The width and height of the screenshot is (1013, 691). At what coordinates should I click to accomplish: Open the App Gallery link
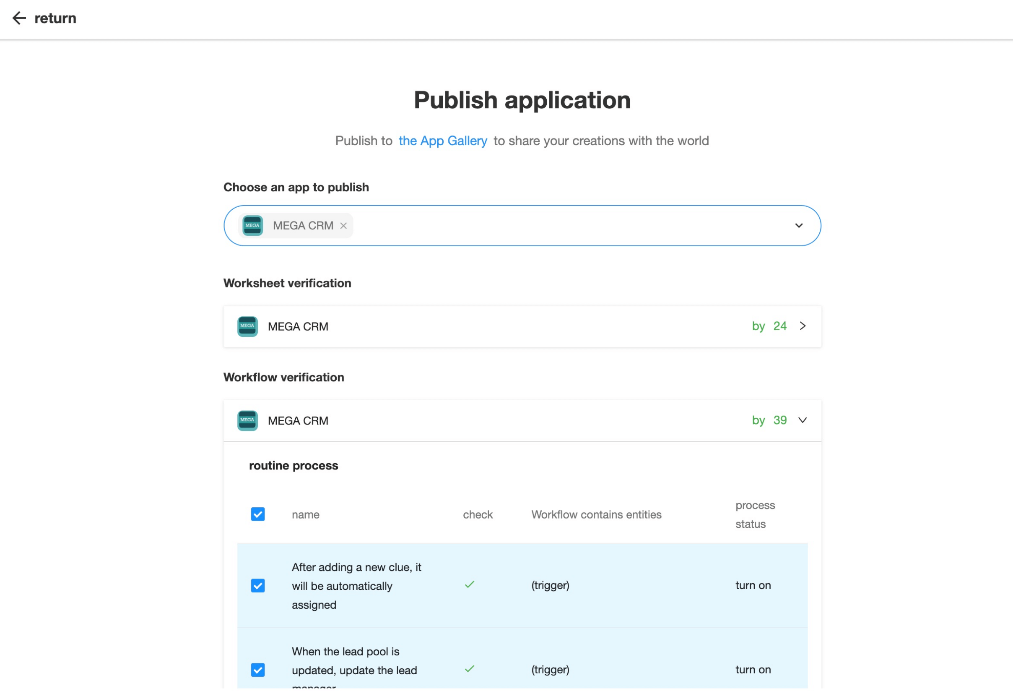pyautogui.click(x=442, y=141)
